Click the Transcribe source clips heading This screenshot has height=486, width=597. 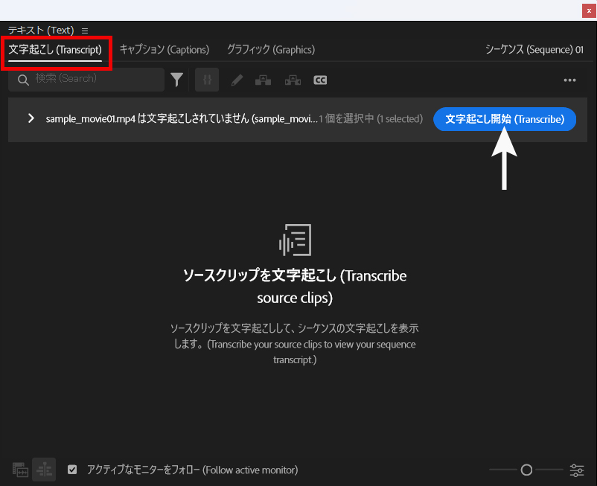tap(295, 287)
